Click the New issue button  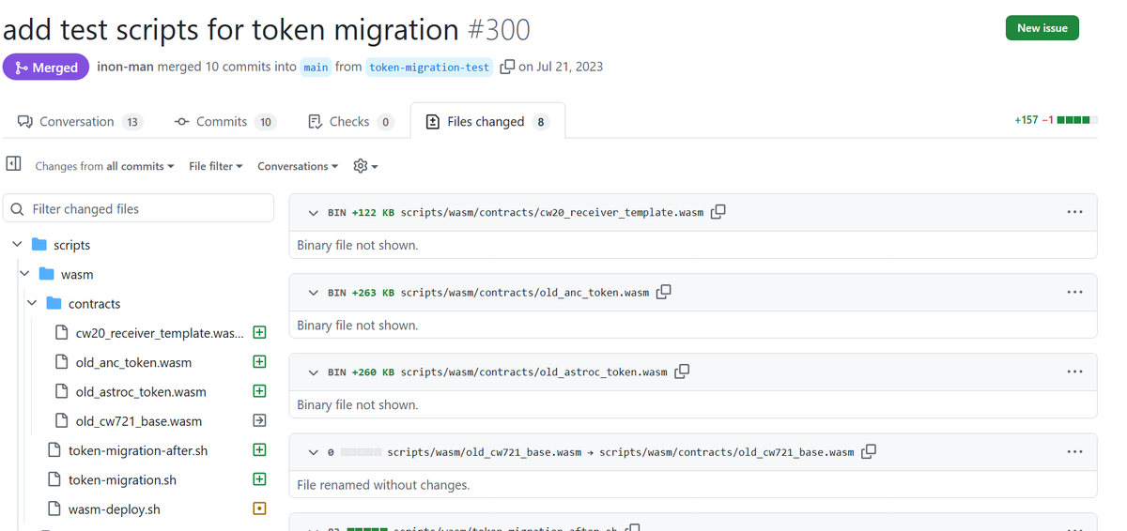1042,28
